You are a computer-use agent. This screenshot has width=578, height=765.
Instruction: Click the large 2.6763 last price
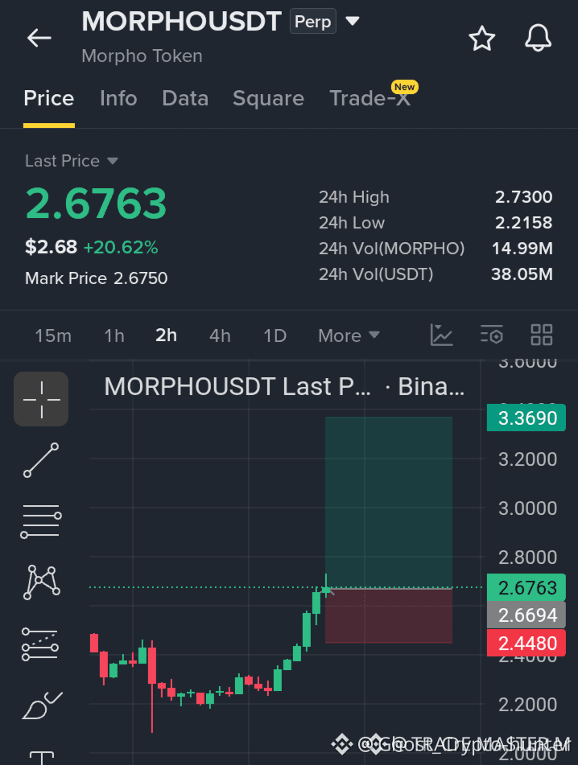pos(96,203)
